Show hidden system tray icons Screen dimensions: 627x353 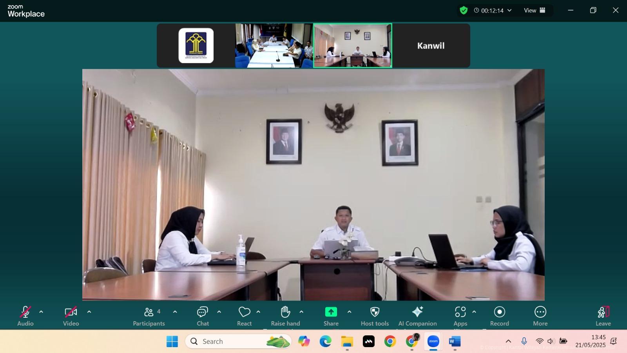tap(508, 341)
